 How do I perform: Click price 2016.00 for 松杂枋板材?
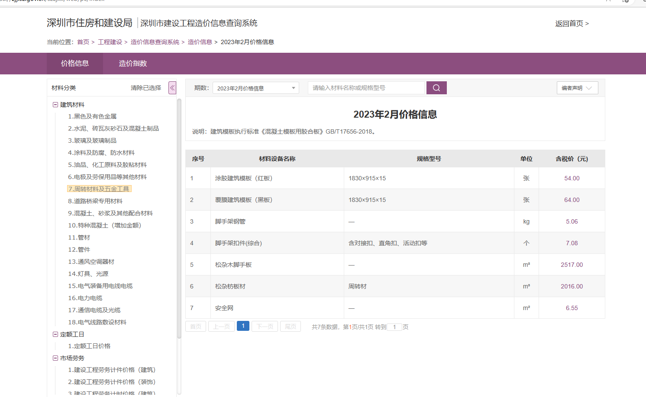pyautogui.click(x=572, y=286)
